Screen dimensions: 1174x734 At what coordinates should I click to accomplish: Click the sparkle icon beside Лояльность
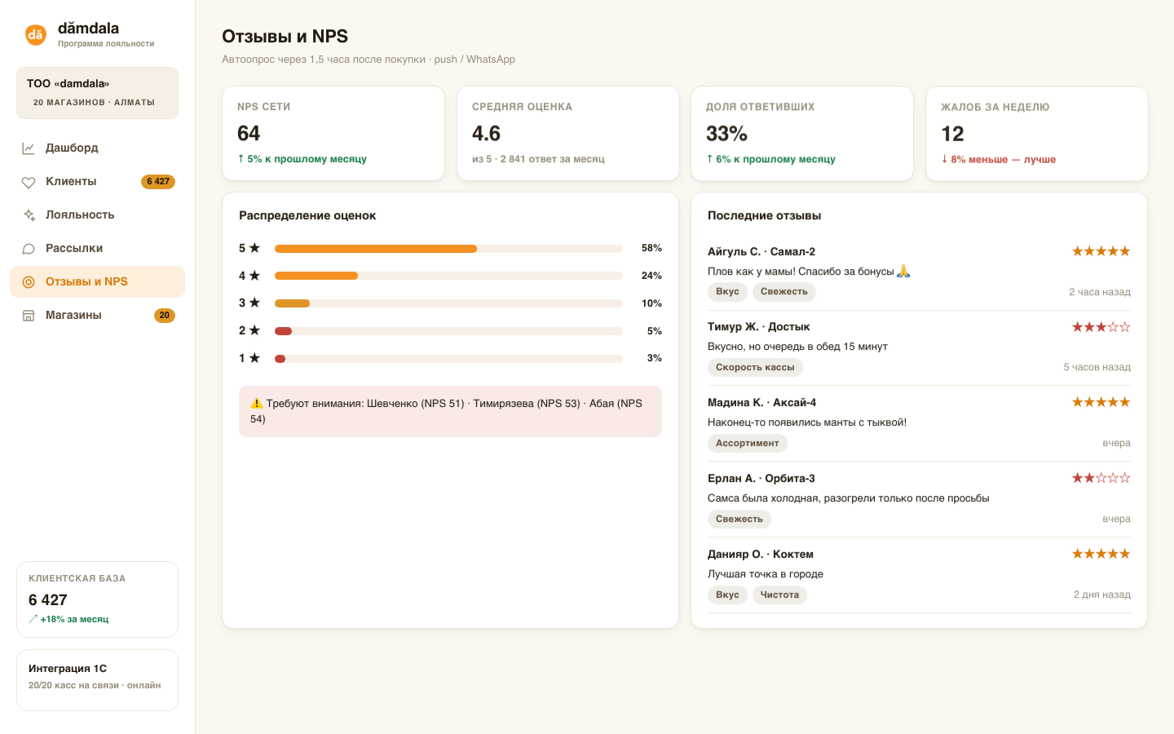click(x=29, y=215)
